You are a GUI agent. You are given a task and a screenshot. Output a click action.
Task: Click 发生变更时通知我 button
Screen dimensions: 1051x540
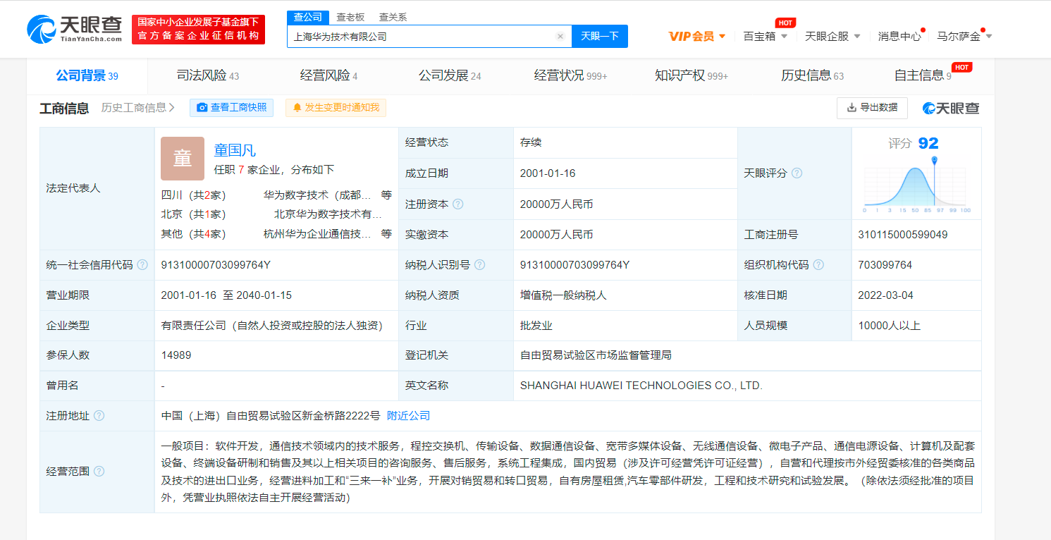336,107
